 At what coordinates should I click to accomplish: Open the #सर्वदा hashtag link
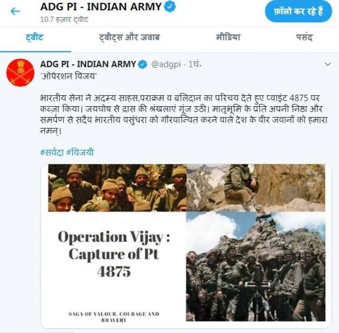point(52,152)
